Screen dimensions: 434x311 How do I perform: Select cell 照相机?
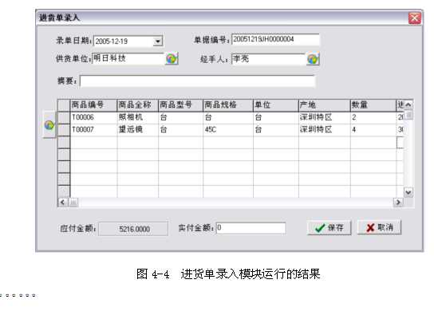tap(138, 117)
